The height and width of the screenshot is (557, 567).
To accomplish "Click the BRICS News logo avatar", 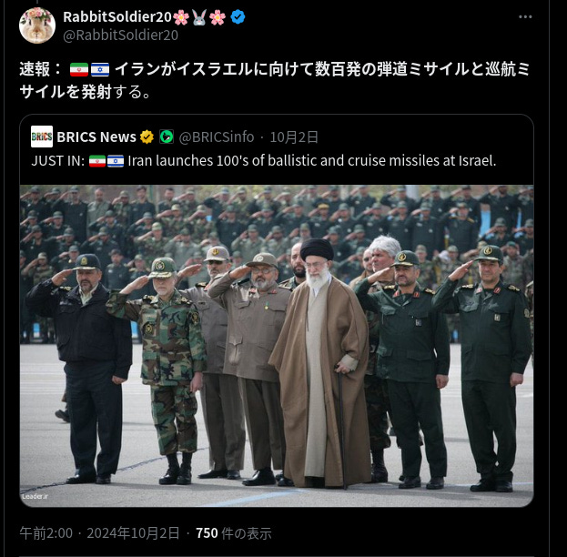I will point(42,137).
